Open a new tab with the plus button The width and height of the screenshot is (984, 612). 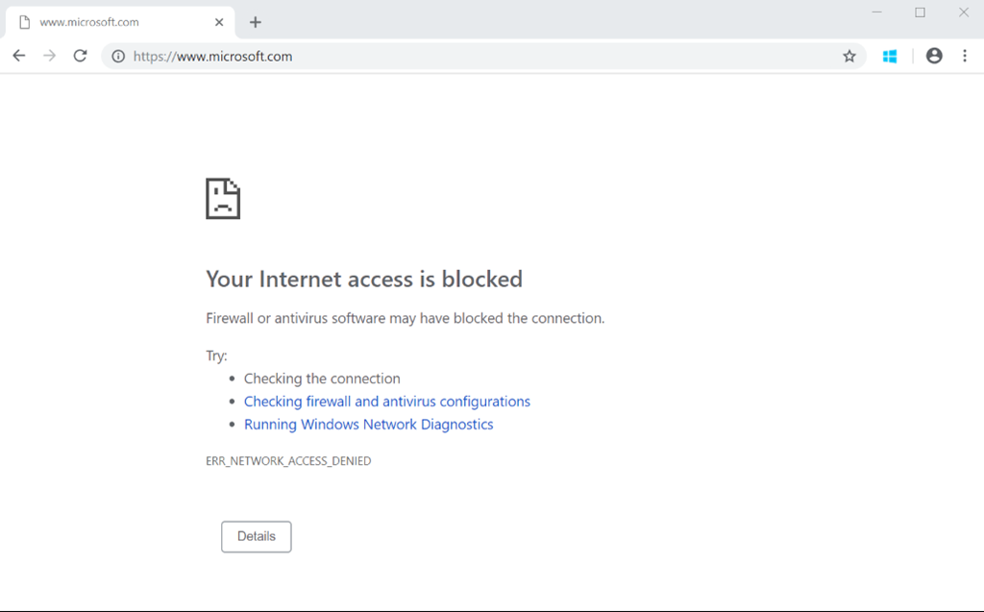pos(255,22)
